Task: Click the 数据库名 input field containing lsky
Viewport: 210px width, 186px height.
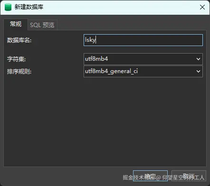Action: tap(143, 40)
